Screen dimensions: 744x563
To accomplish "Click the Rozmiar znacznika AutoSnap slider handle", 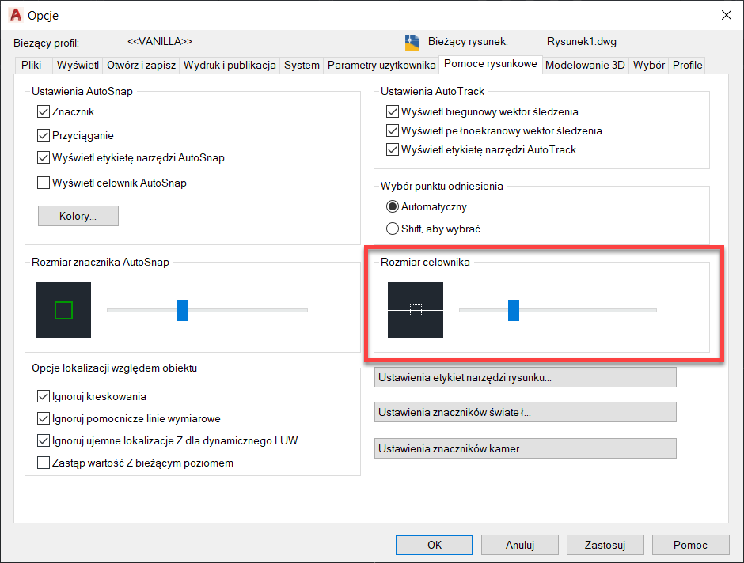I will point(182,310).
